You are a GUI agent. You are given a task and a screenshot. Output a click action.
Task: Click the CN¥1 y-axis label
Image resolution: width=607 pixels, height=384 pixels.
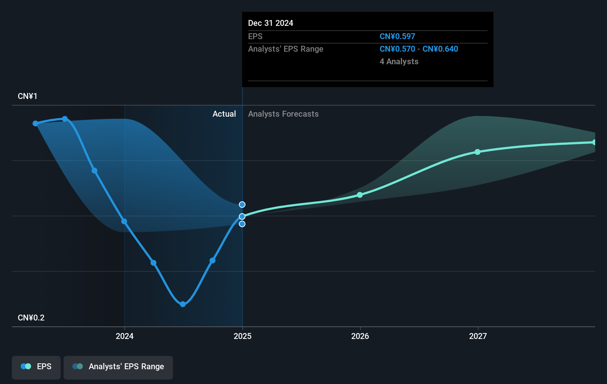(x=27, y=96)
